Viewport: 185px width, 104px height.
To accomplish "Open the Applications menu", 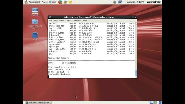I will (34, 2).
